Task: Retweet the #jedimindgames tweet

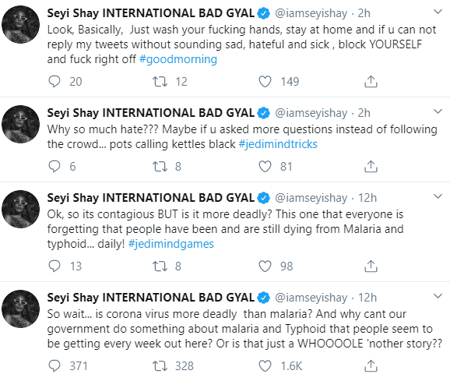Action: click(160, 266)
